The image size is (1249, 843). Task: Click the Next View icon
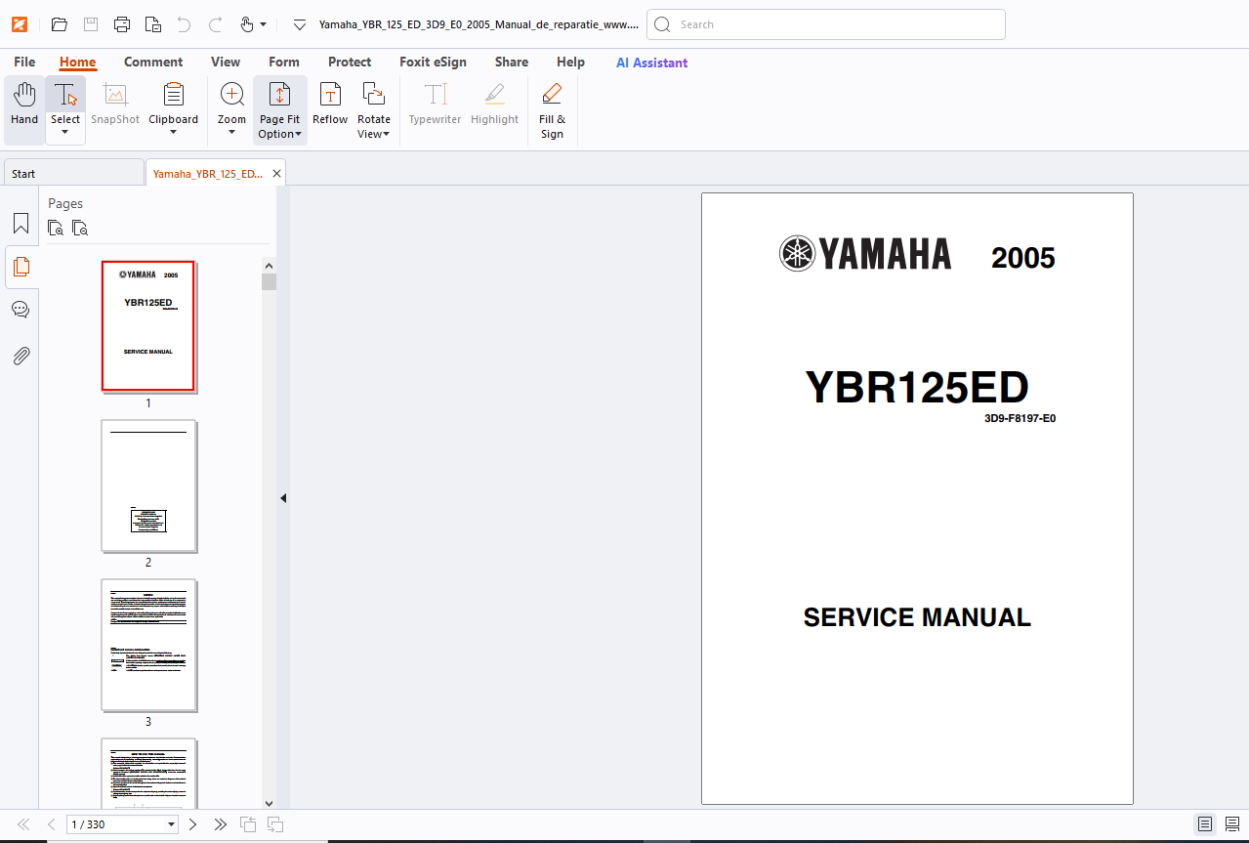275,824
